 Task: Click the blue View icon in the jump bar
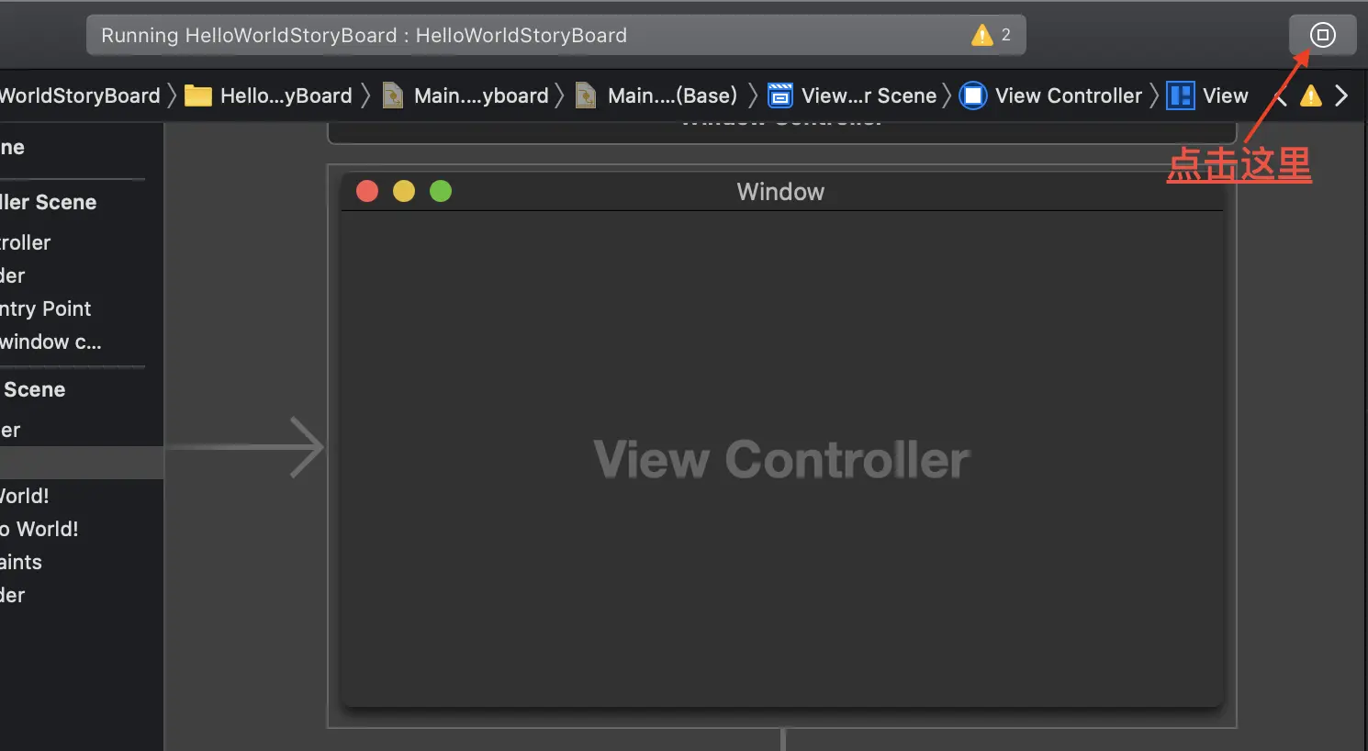click(x=1180, y=95)
